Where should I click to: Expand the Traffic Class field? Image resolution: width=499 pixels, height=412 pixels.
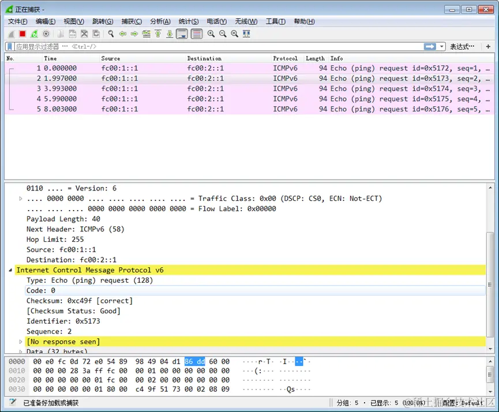click(21, 198)
